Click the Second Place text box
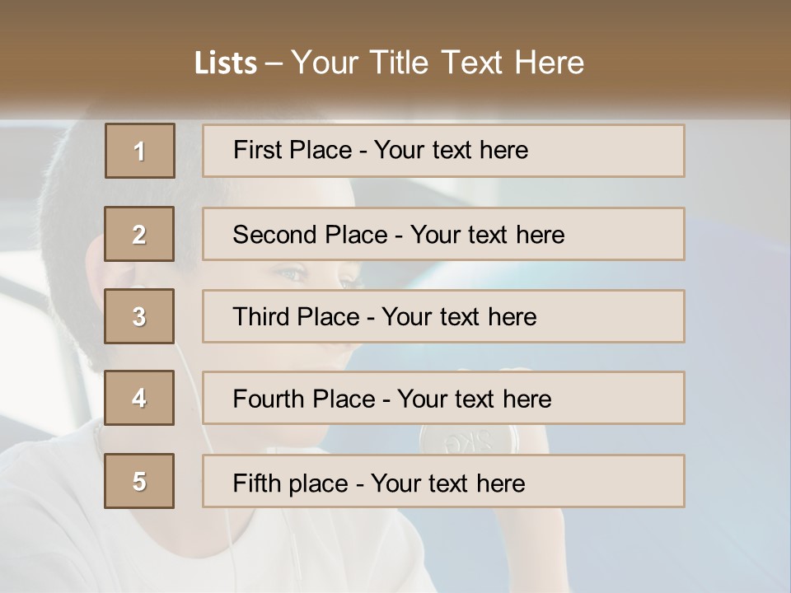791x593 pixels. pyautogui.click(x=443, y=234)
